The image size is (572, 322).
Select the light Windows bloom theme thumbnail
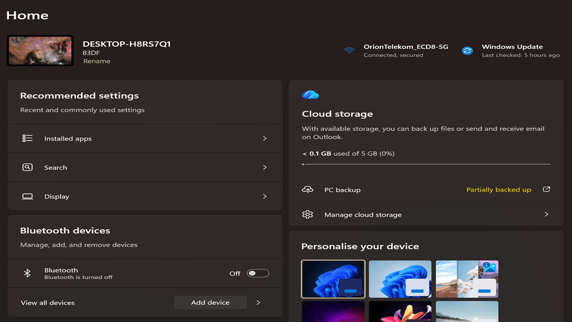[400, 279]
